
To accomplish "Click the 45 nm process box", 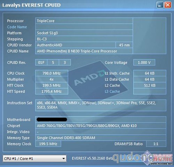I will point(124,45).
